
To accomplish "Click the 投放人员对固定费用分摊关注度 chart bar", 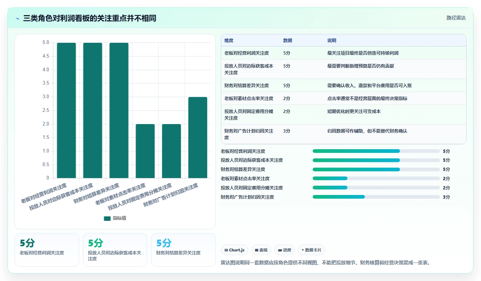I will tap(171, 151).
